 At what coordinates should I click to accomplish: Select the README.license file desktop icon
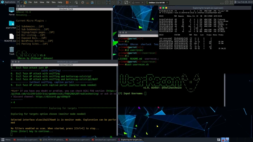coord(10,38)
